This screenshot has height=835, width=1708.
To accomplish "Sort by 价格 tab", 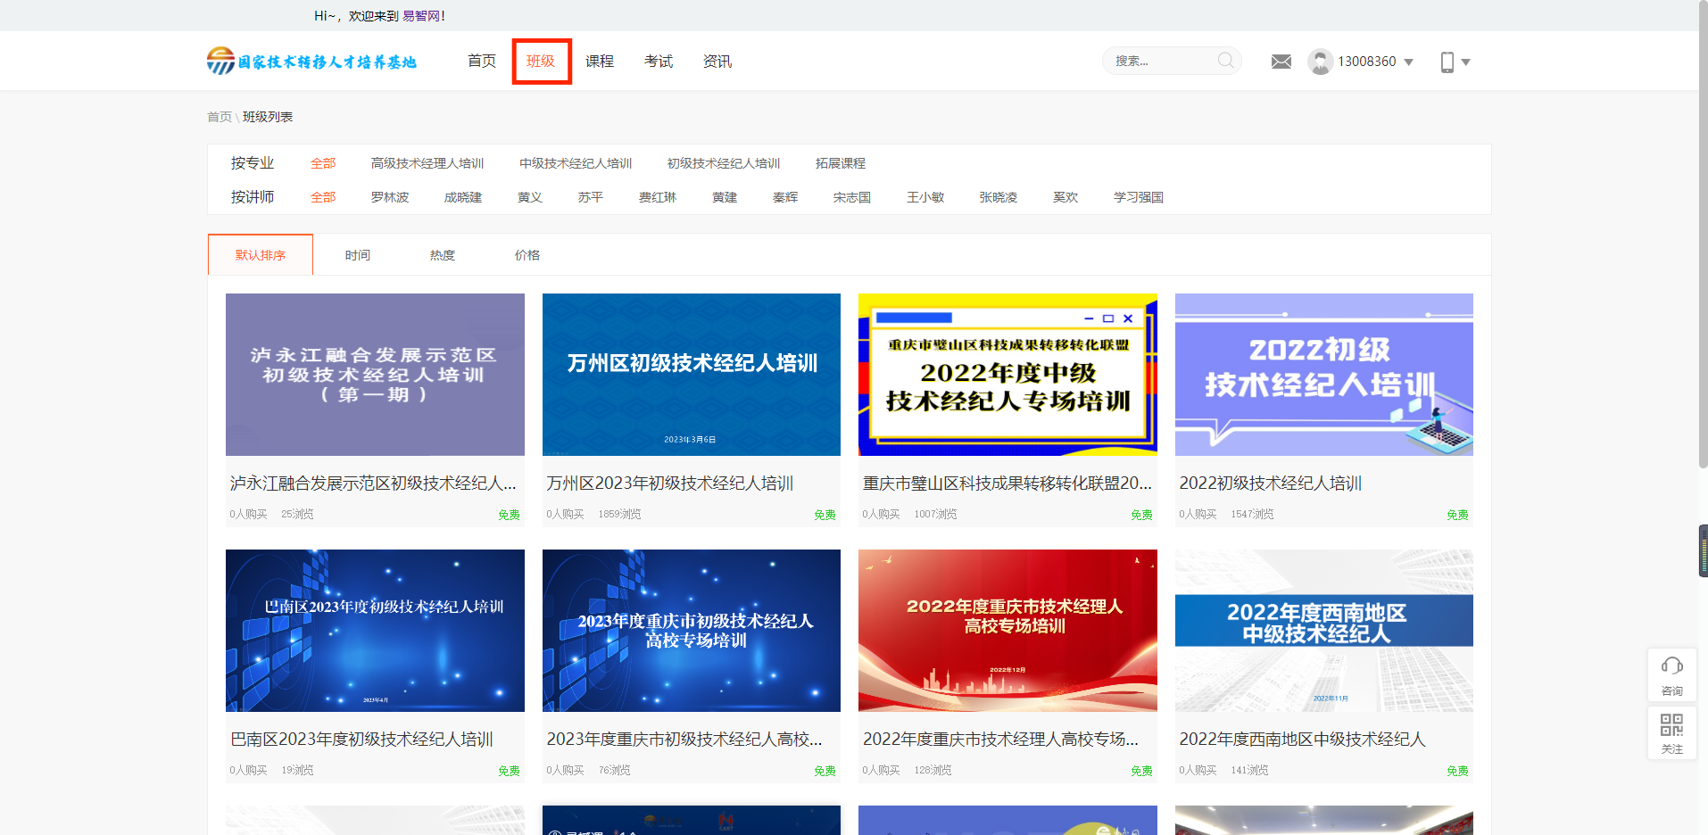I will pos(527,255).
